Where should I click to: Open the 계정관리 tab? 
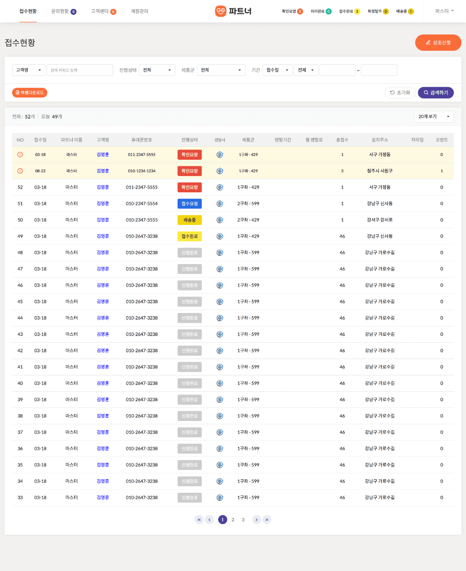139,11
